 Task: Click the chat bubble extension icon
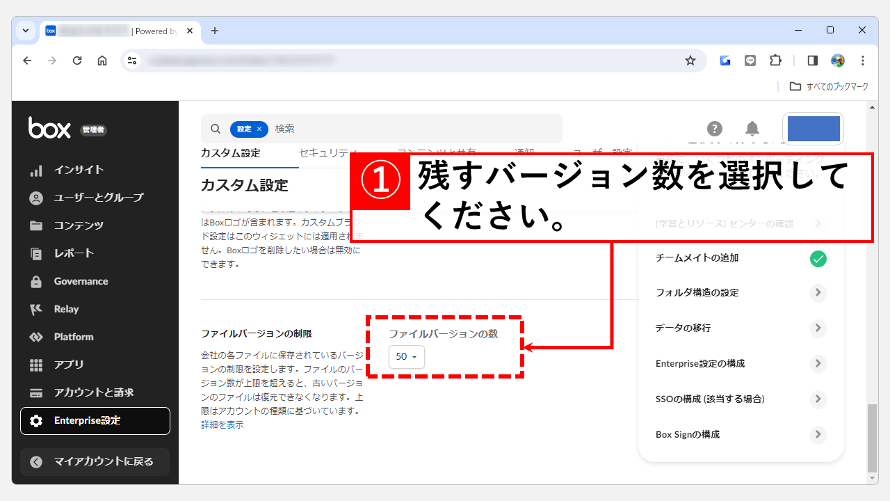tap(750, 61)
